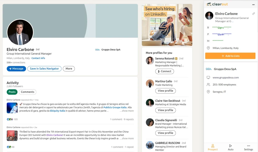
Task: Open thumbnail of China Export-Import Fair post
Action: [x=12, y=136]
